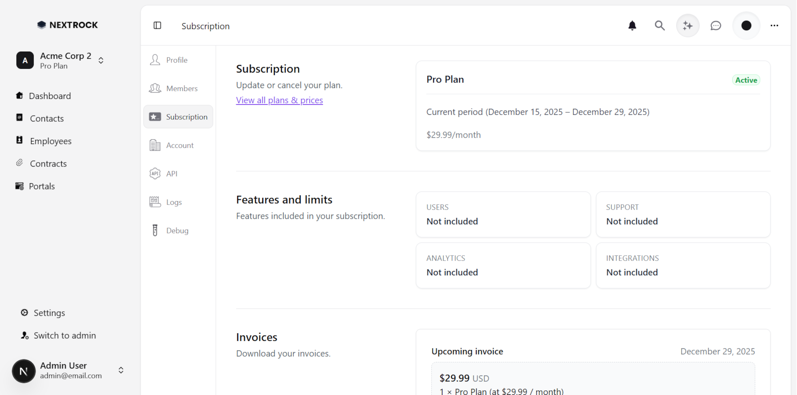Open the overflow ellipsis menu
Viewport: 797px width, 395px height.
[774, 26]
